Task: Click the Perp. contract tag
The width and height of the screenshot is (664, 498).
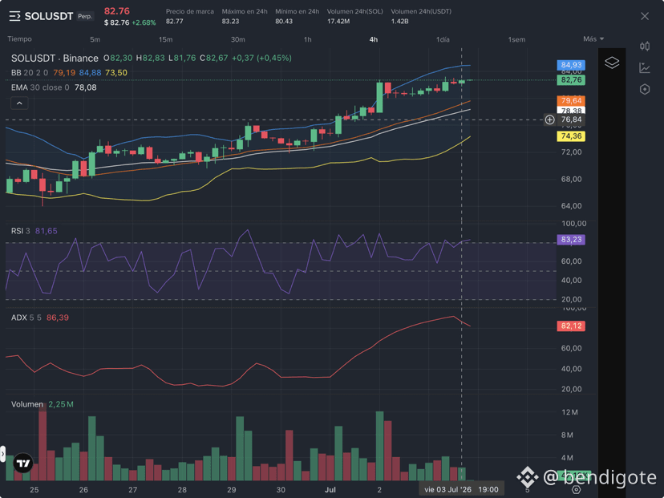Action: [x=85, y=17]
